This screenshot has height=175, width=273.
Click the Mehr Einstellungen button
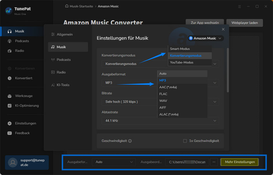tap(240, 162)
